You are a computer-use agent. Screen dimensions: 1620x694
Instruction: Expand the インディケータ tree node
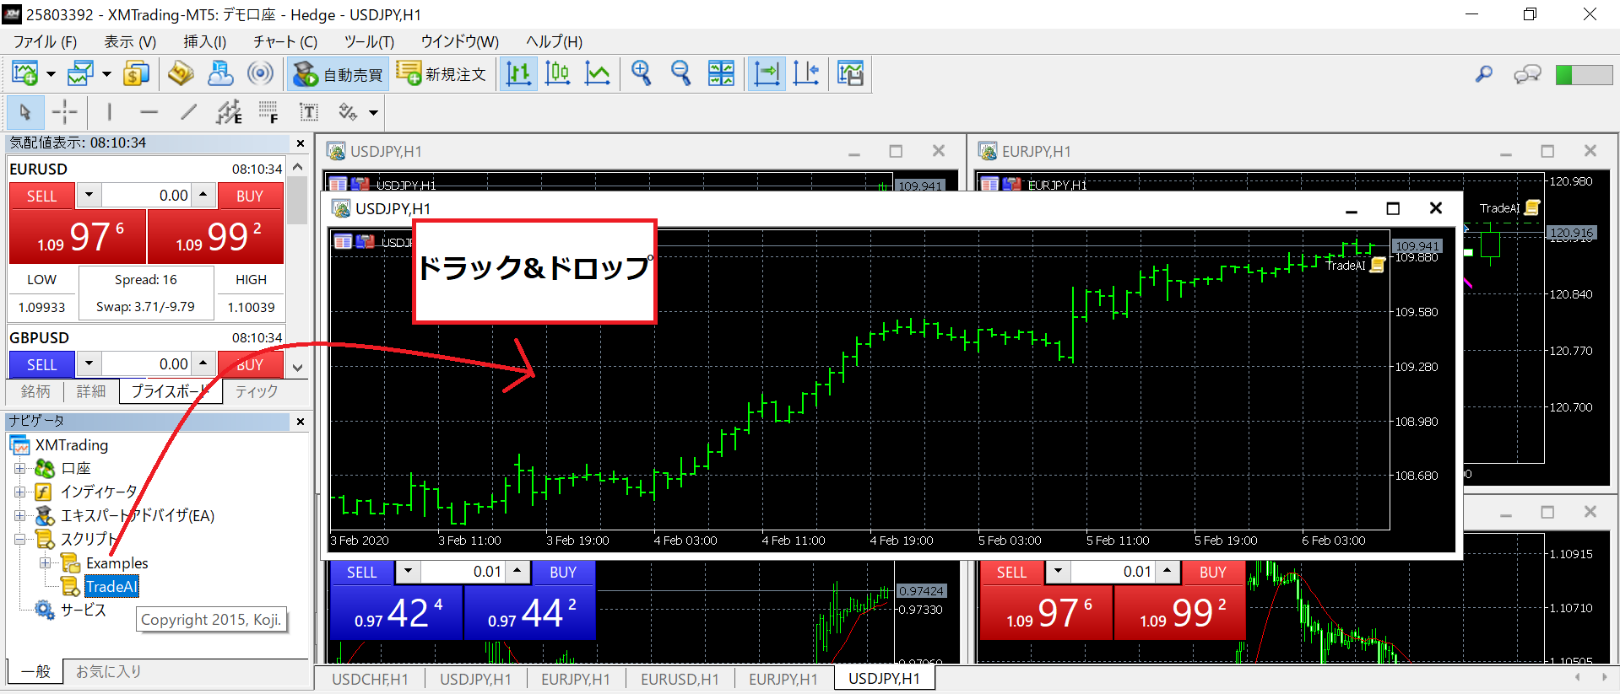[20, 492]
